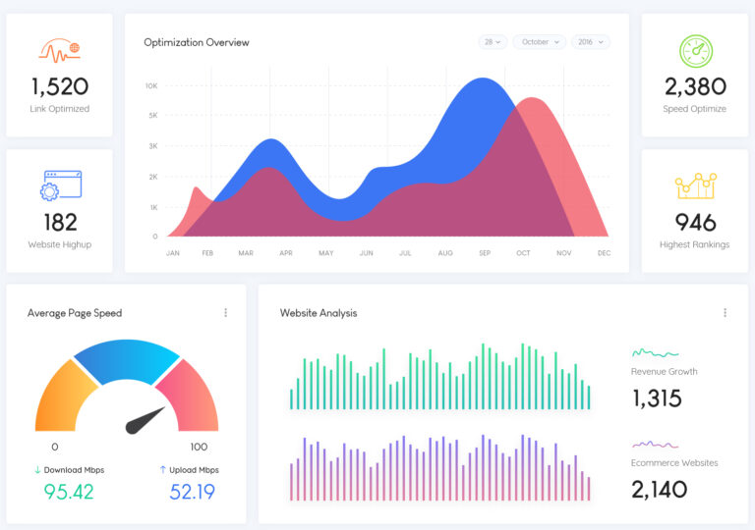The width and height of the screenshot is (755, 530).
Task: Open Website Analysis three-dot menu
Action: point(725,313)
